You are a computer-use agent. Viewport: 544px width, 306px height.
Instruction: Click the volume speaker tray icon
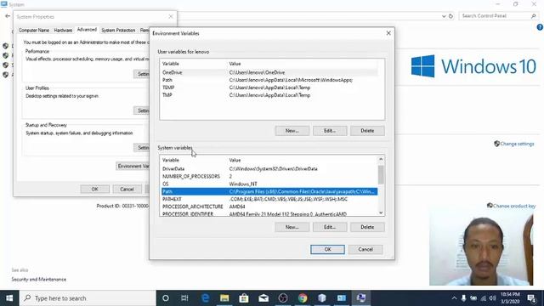coord(493,298)
